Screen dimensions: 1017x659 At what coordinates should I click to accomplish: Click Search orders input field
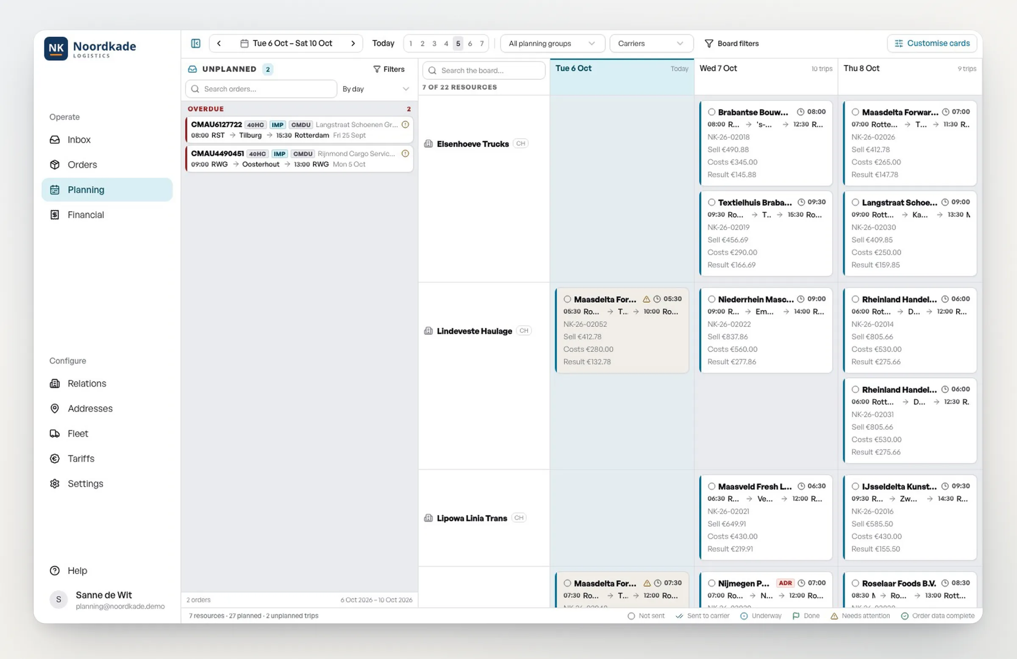261,89
